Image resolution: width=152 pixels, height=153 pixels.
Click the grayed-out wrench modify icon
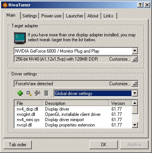[38, 94]
